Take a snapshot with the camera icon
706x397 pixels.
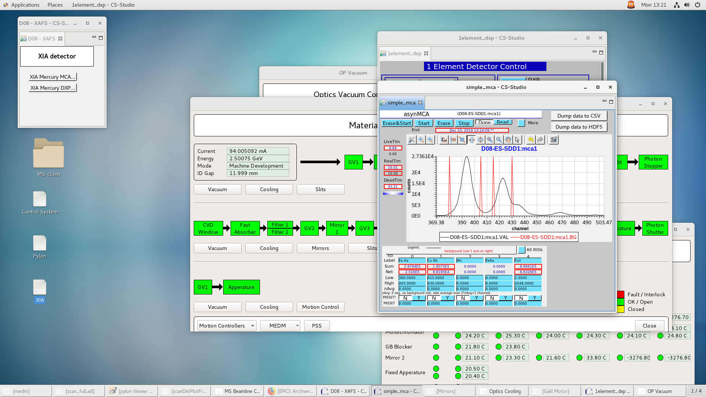553,140
